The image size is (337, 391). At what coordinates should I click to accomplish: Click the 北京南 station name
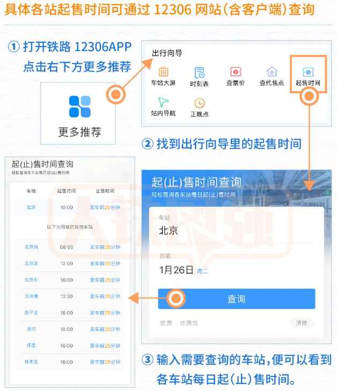tap(31, 296)
